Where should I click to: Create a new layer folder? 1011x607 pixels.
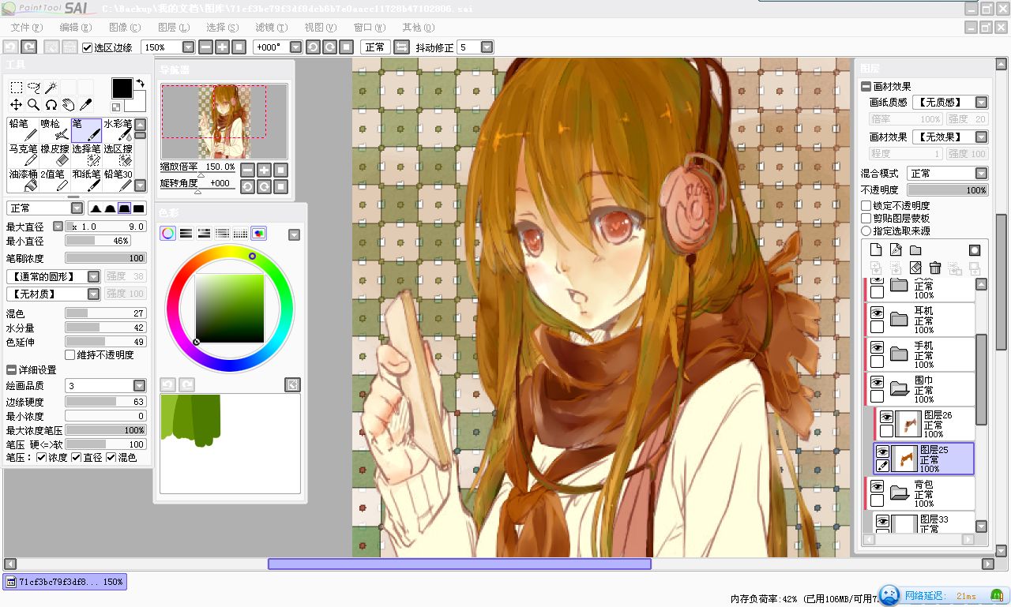[x=915, y=250]
